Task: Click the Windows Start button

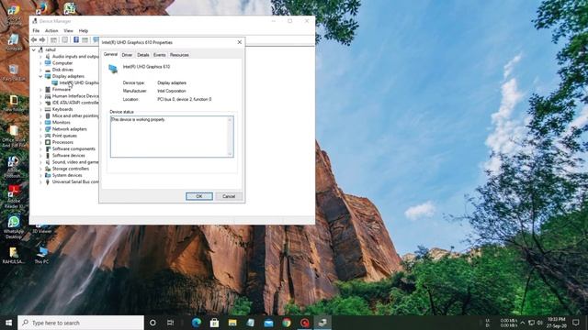Action: pos(8,323)
